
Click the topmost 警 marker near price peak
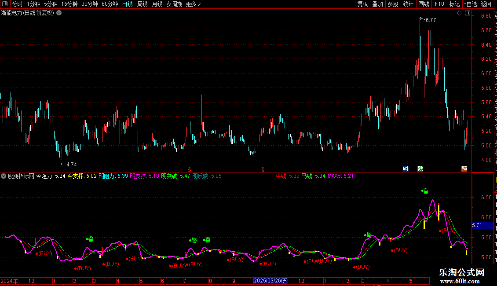[426, 191]
